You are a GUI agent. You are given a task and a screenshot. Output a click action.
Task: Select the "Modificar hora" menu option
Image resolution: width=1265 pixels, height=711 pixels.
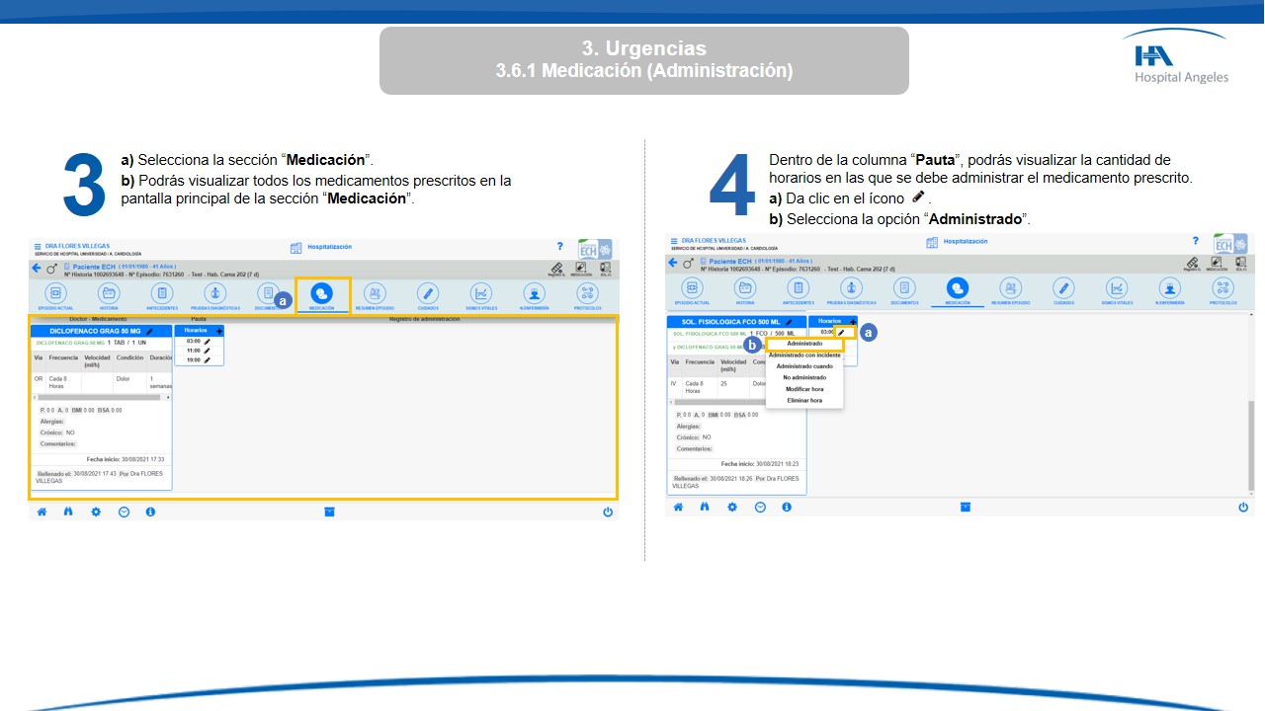click(804, 389)
